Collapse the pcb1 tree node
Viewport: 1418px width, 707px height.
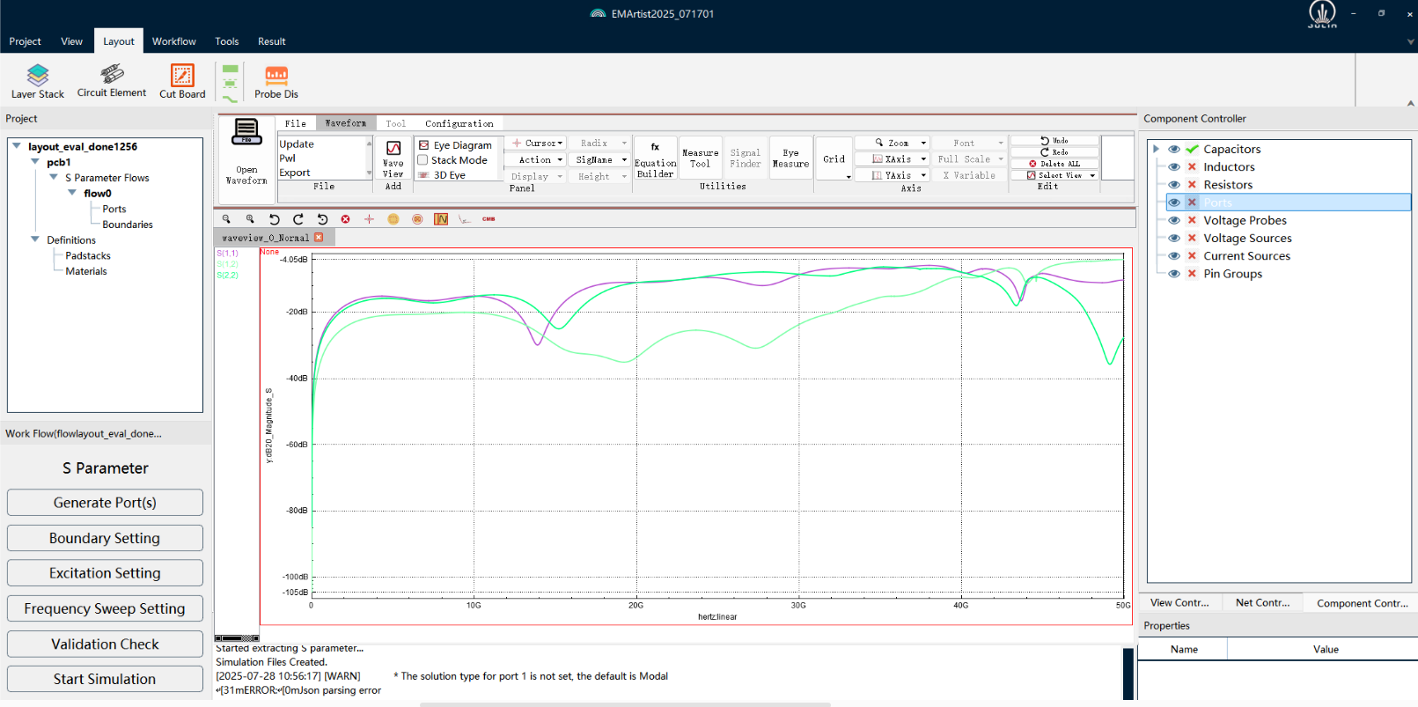pyautogui.click(x=35, y=162)
